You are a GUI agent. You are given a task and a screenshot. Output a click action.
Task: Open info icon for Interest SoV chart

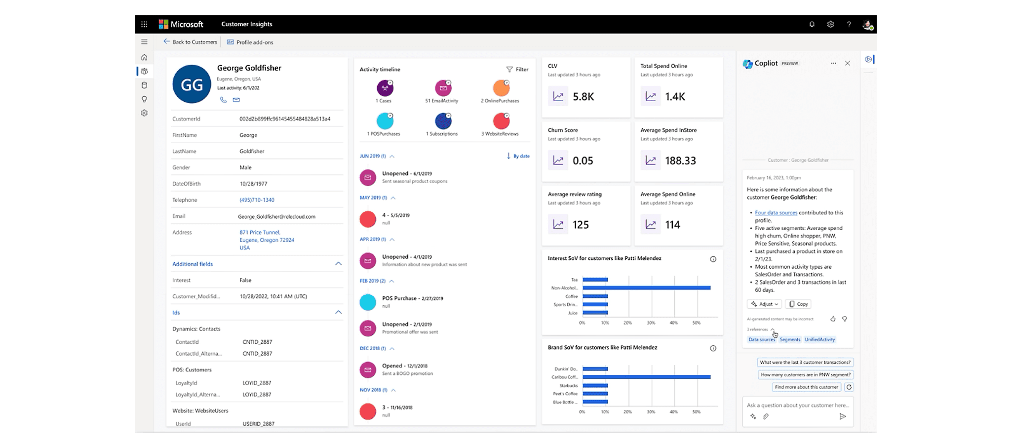click(713, 259)
